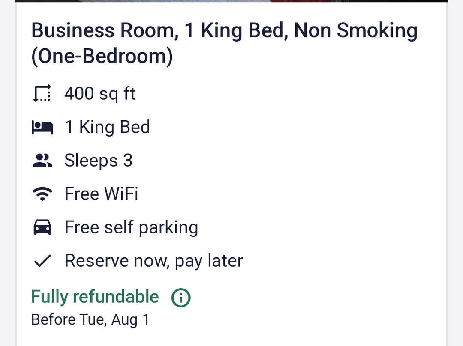Click the WiFi signal icon
The height and width of the screenshot is (346, 463).
point(42,194)
